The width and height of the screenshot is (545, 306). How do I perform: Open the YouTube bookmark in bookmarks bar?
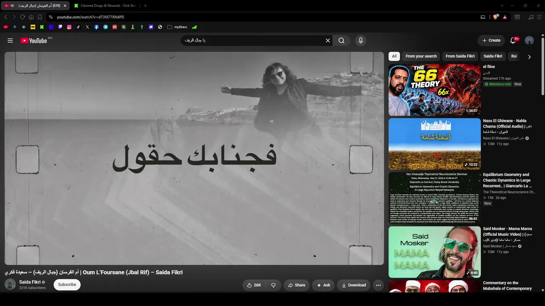(x=6, y=27)
